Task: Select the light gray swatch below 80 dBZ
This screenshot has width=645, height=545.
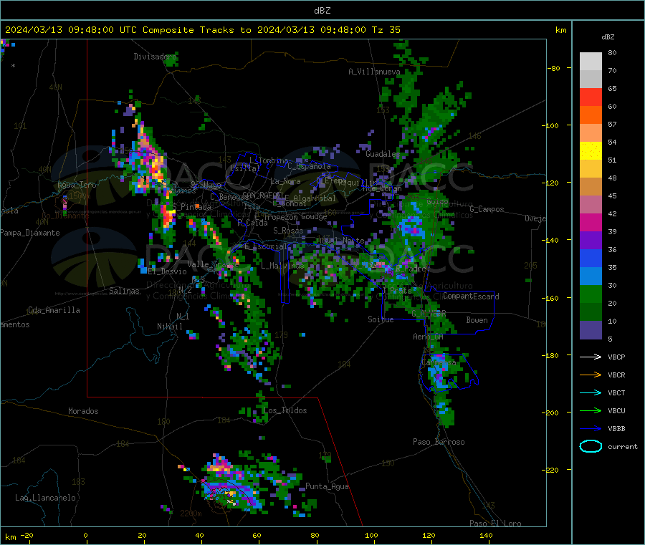Action: point(591,62)
